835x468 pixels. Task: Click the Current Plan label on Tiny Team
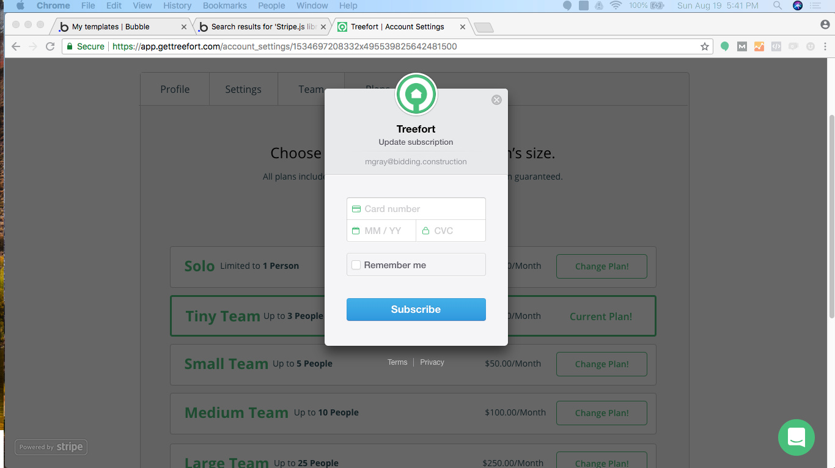pos(601,316)
